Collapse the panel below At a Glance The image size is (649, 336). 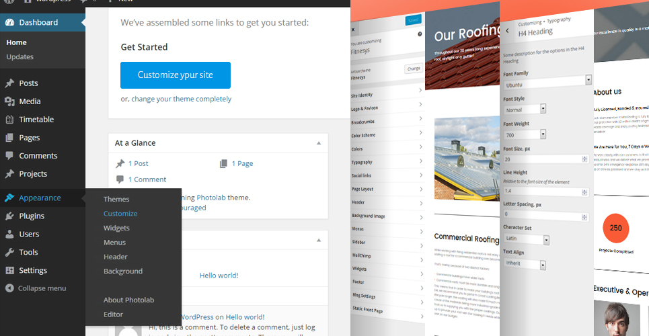319,241
